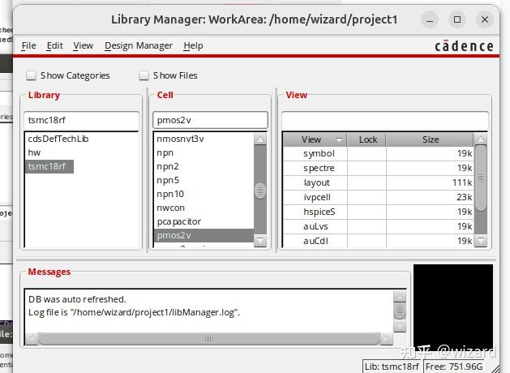Image resolution: width=510 pixels, height=373 pixels.
Task: Select the spectre view row
Action: pyautogui.click(x=379, y=168)
